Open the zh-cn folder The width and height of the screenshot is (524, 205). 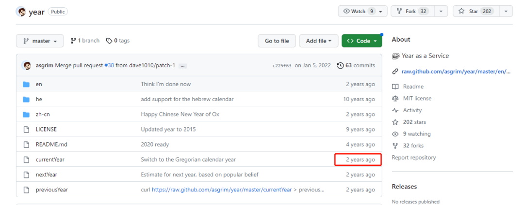pyautogui.click(x=43, y=114)
